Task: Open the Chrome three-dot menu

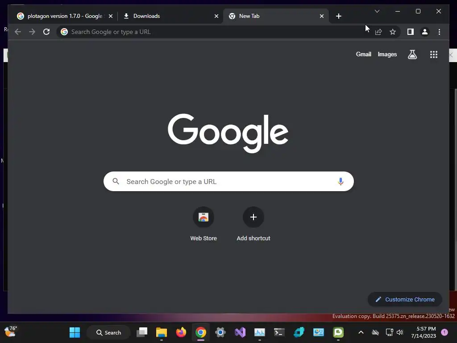Action: pyautogui.click(x=439, y=32)
